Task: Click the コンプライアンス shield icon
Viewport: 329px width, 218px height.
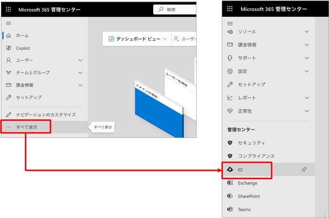Action: 230,156
